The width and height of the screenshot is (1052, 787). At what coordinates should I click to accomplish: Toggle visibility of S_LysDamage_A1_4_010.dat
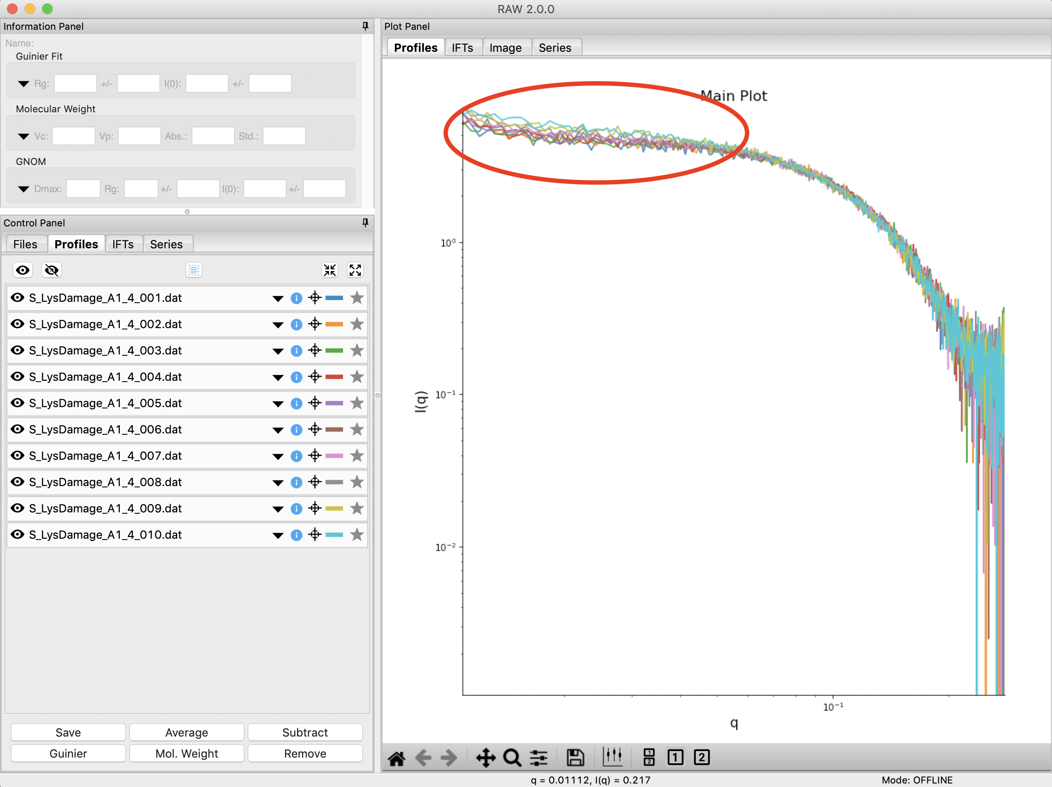pyautogui.click(x=18, y=534)
